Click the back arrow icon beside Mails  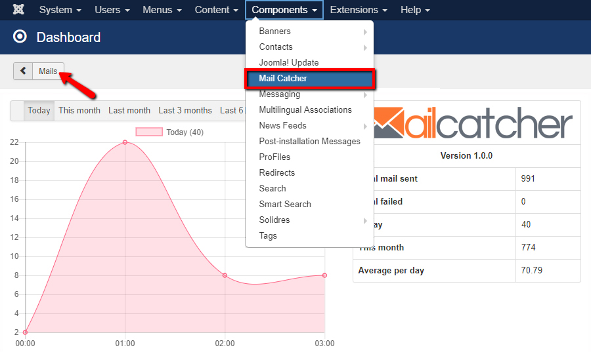click(x=23, y=71)
